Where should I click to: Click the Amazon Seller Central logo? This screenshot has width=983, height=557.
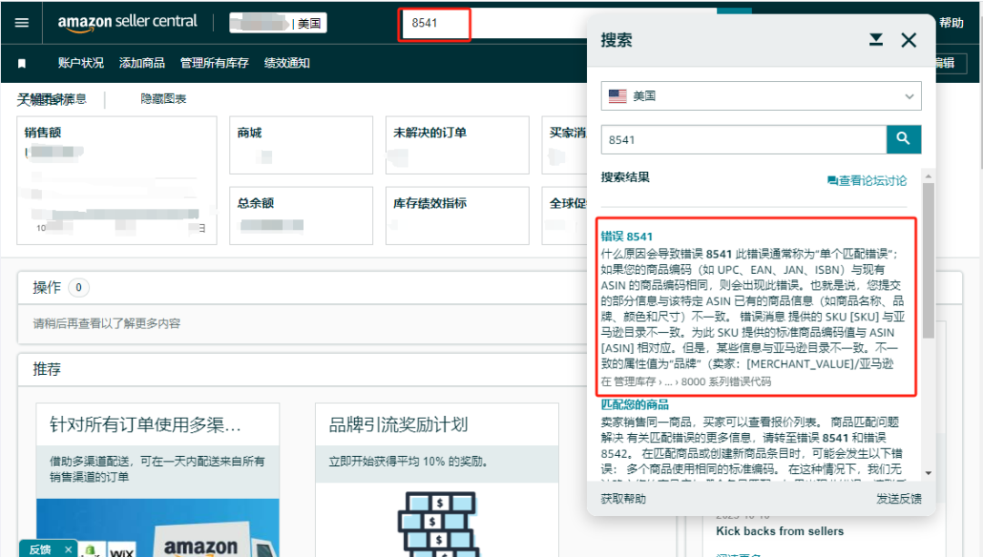(x=127, y=23)
